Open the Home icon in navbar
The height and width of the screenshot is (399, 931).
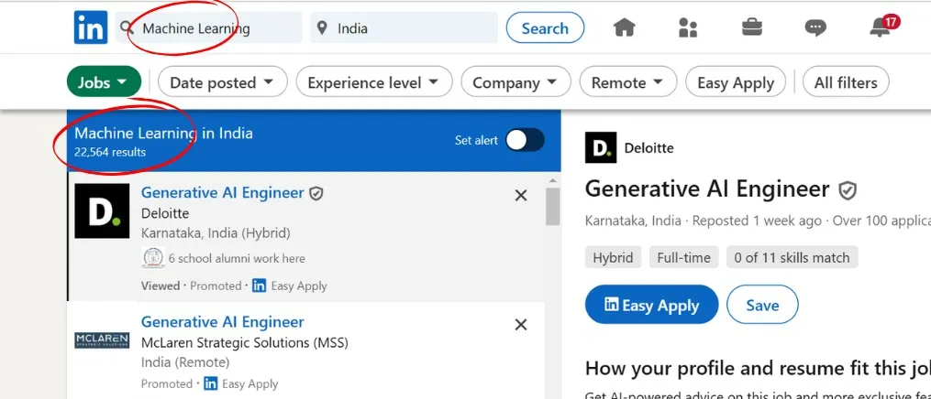click(x=625, y=28)
